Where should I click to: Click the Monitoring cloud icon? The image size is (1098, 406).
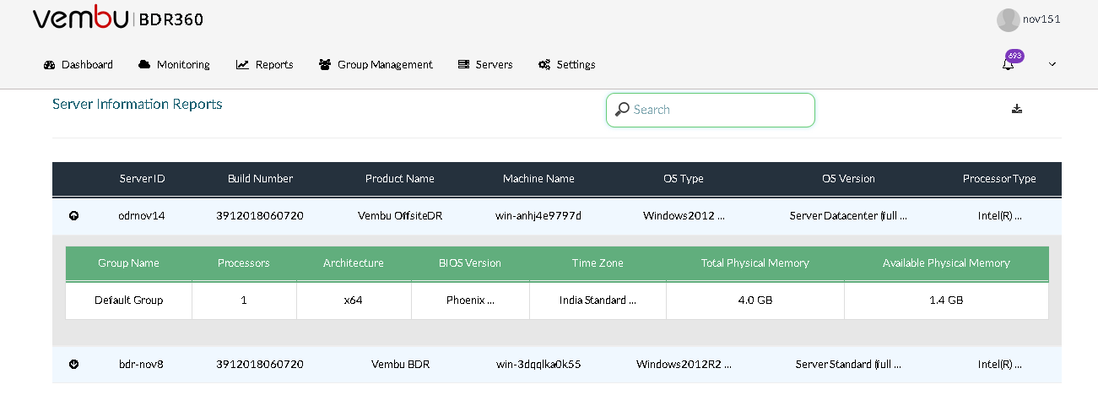coord(144,65)
